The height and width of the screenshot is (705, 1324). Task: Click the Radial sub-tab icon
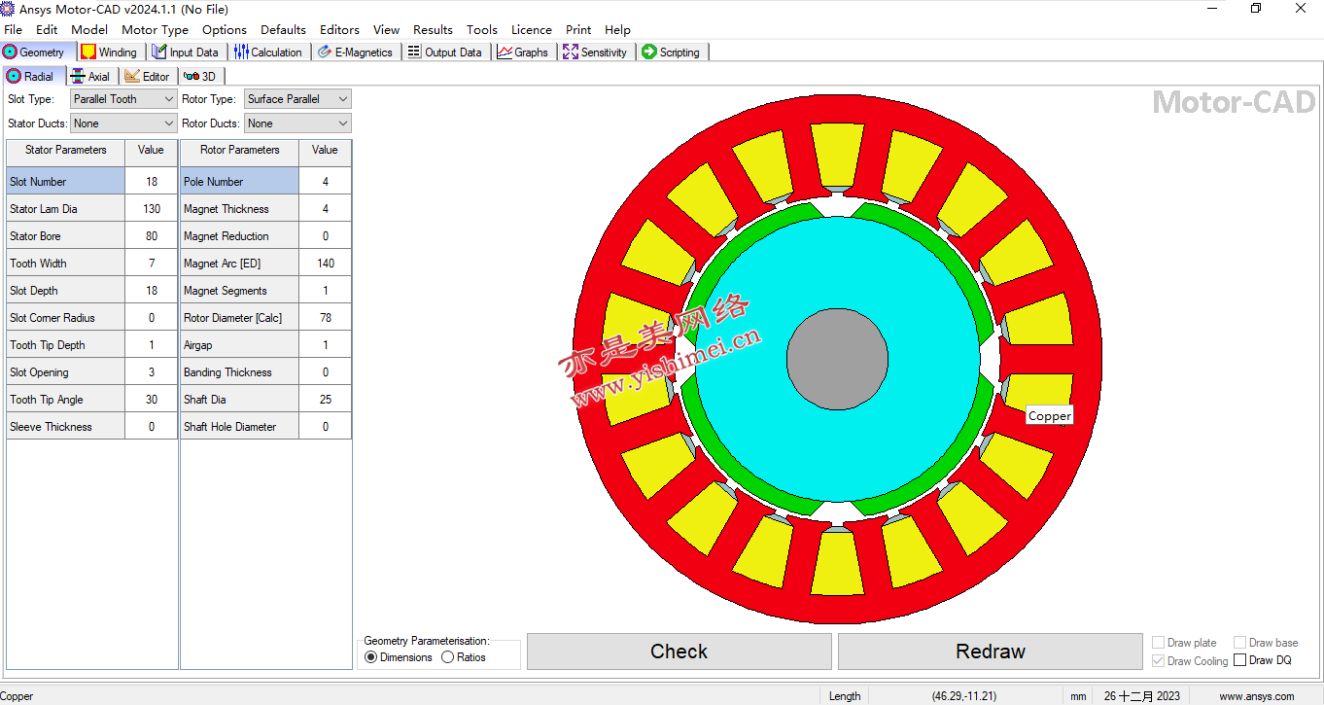(15, 76)
